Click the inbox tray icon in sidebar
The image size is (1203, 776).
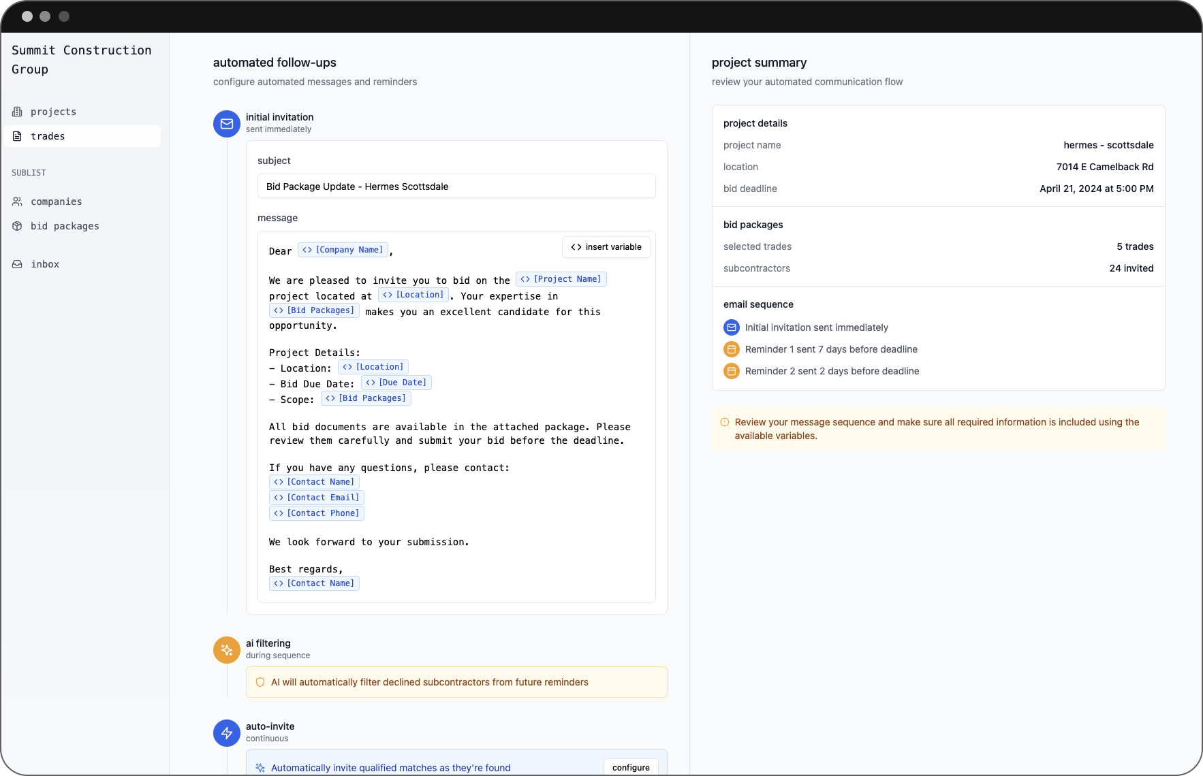click(18, 264)
